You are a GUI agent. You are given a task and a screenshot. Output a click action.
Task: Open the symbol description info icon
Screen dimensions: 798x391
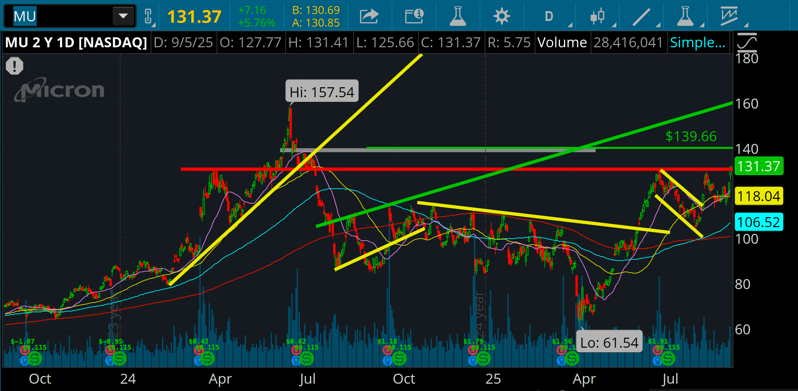pos(414,16)
